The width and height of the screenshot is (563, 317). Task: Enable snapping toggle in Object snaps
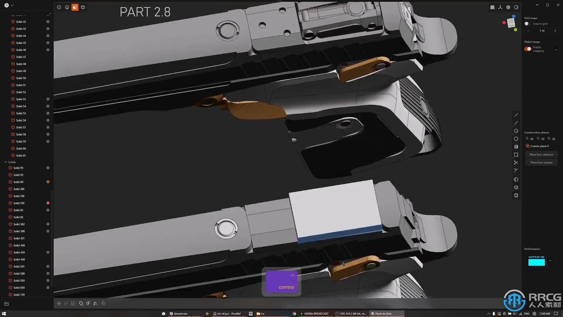(528, 49)
